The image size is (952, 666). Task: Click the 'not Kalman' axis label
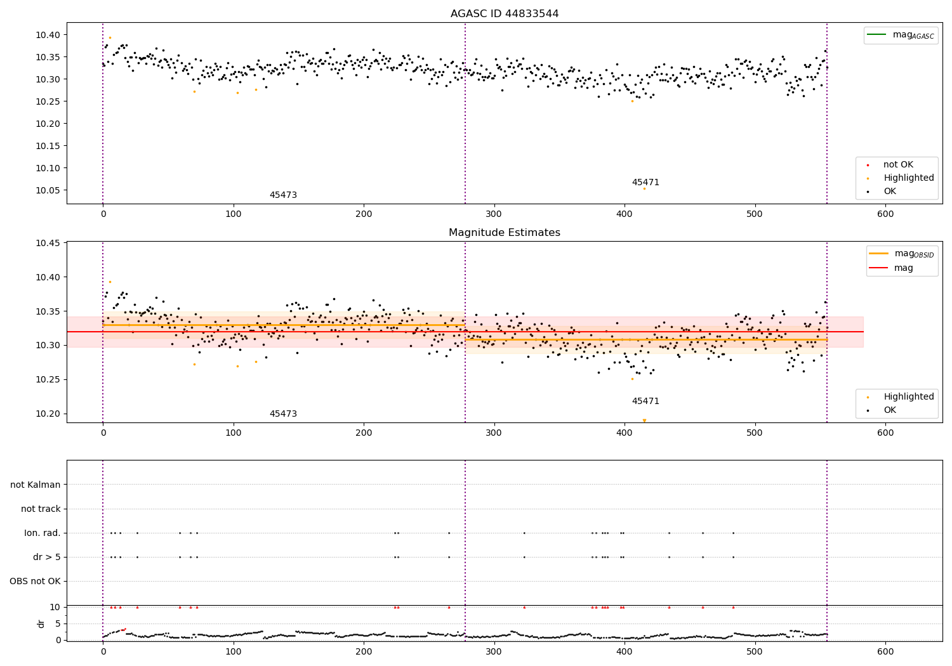click(36, 485)
